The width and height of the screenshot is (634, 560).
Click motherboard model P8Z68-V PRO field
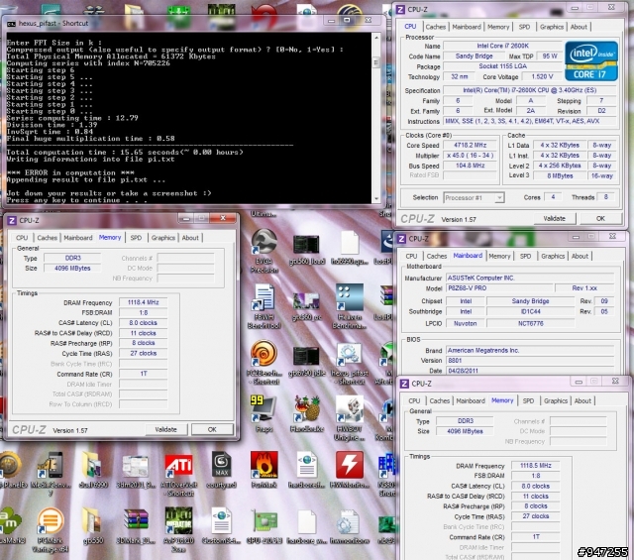(499, 288)
